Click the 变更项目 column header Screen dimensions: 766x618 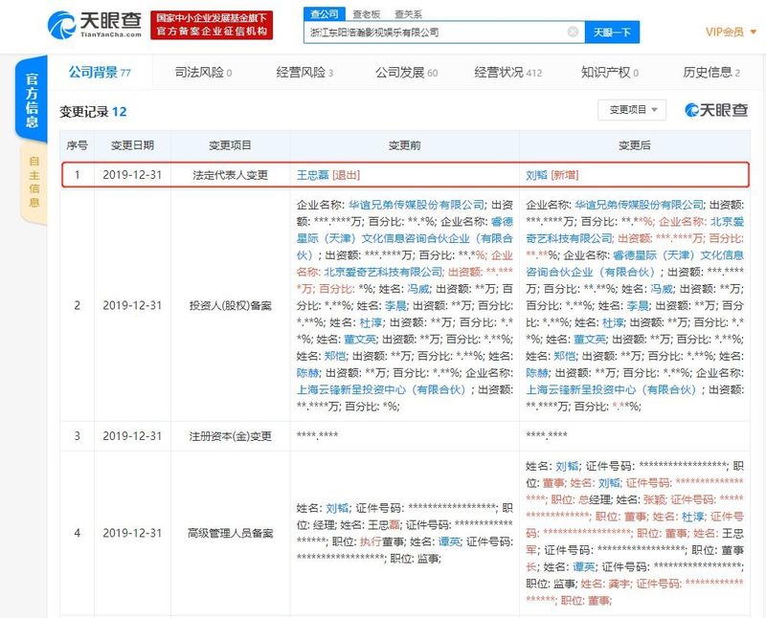coord(230,145)
